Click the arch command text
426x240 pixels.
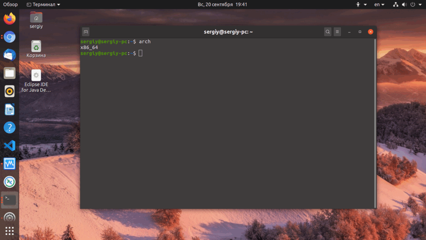click(x=144, y=42)
